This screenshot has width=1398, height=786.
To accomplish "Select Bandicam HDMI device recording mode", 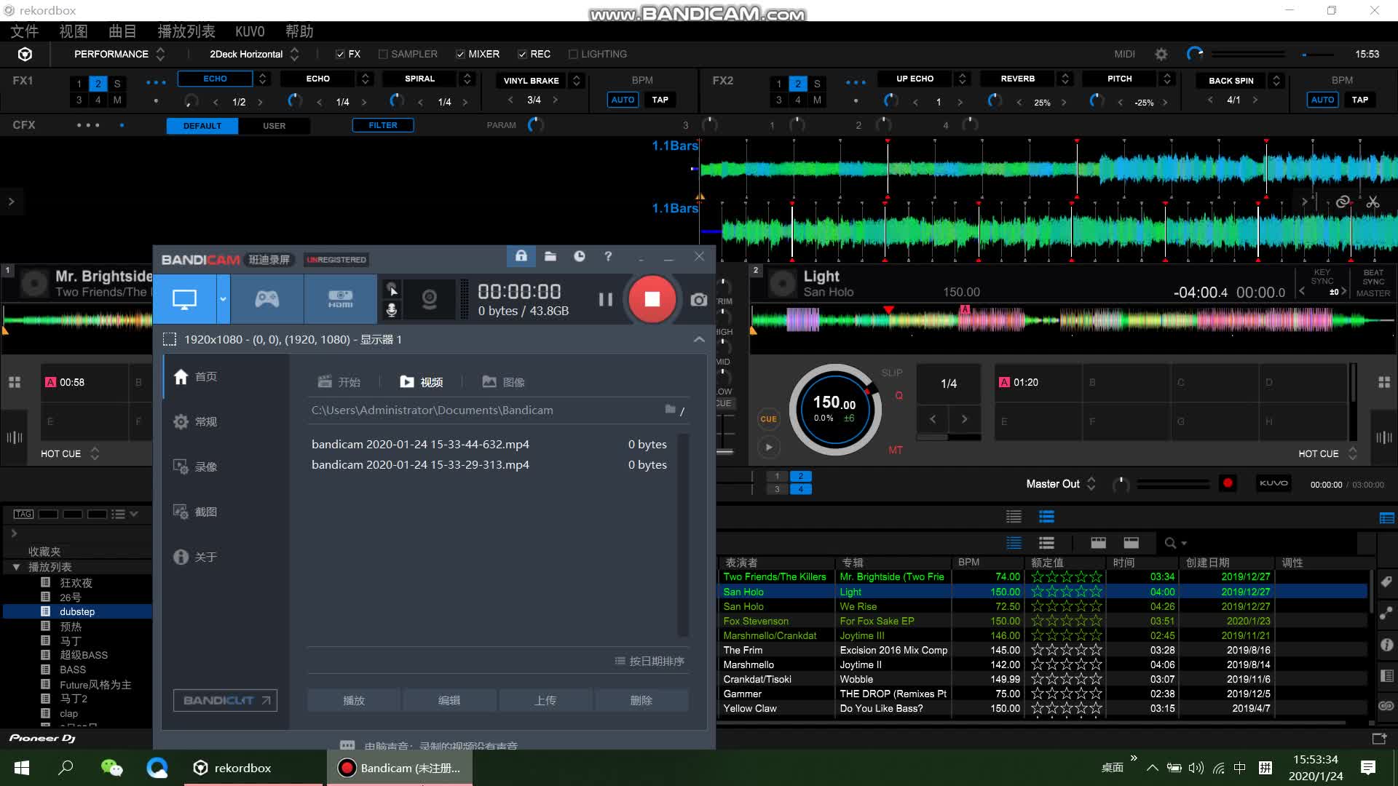I will tap(340, 299).
